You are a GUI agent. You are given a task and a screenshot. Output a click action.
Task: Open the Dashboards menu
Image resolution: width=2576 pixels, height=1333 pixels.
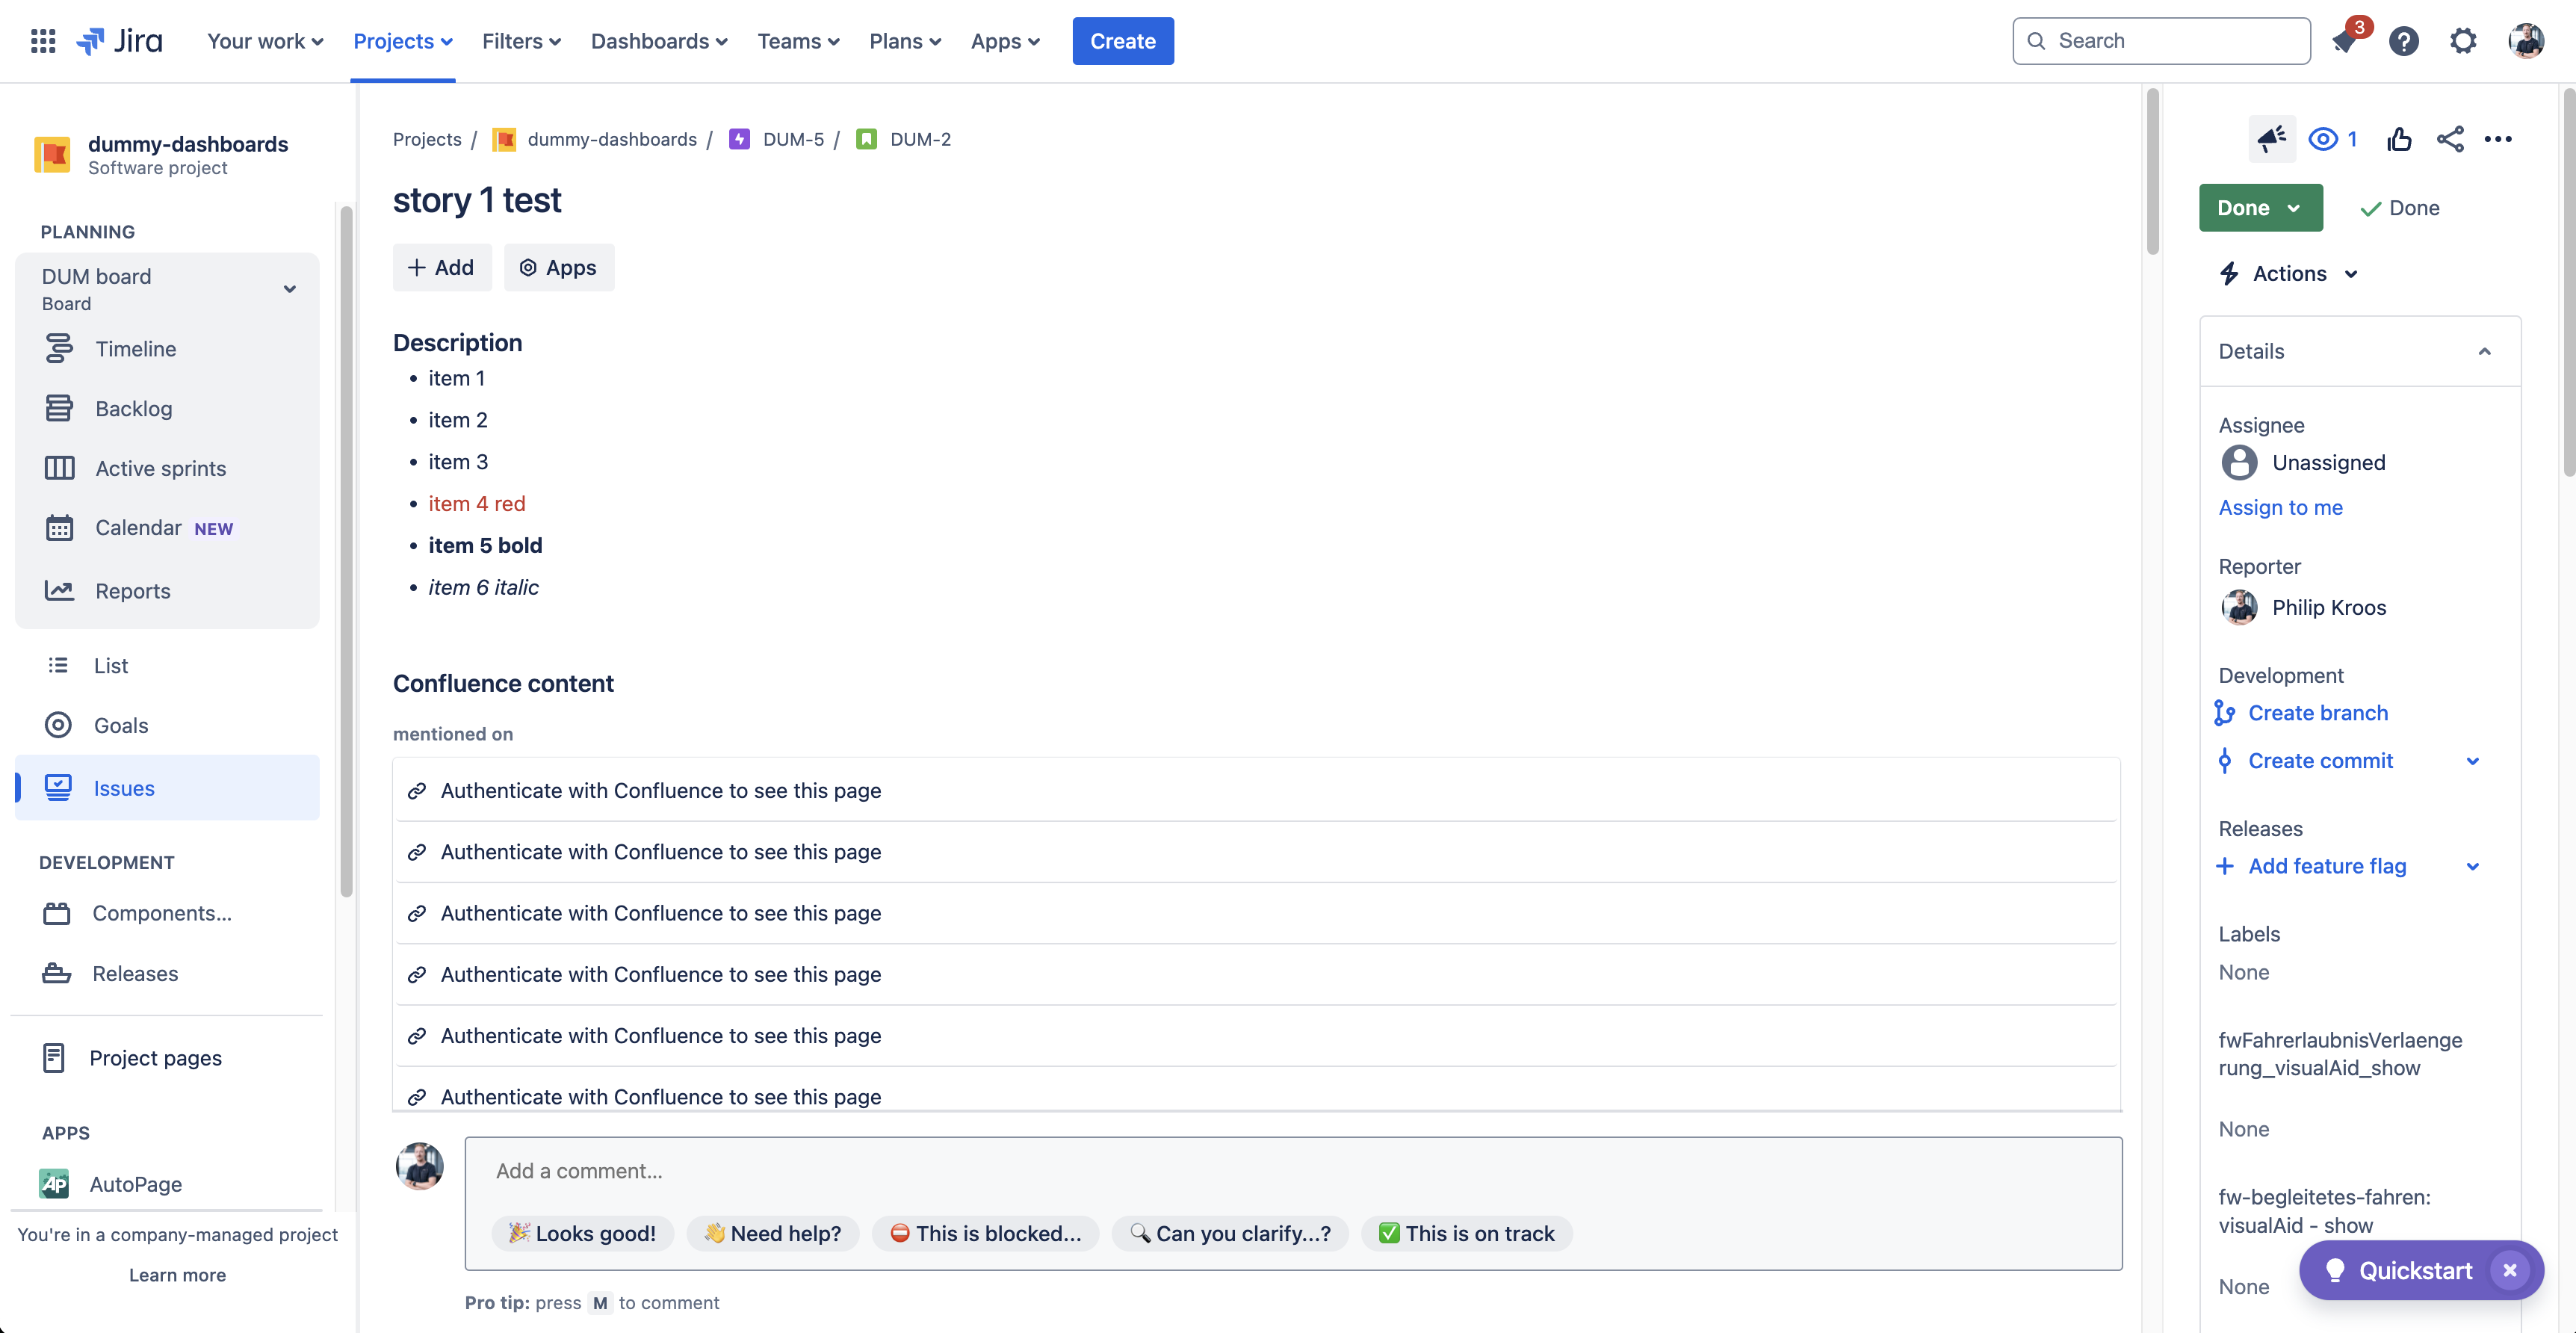pyautogui.click(x=659, y=41)
